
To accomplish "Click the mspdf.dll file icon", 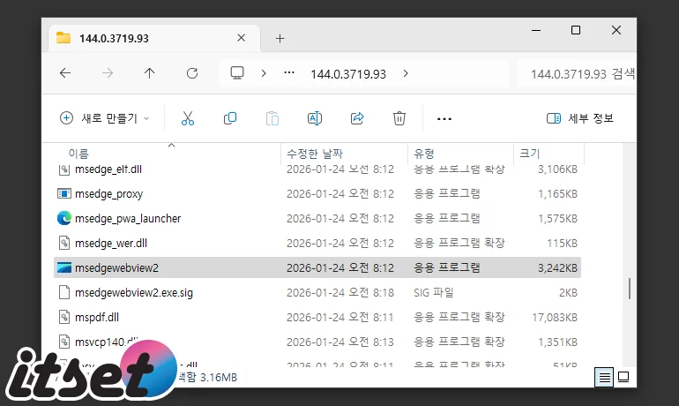I will pos(64,317).
